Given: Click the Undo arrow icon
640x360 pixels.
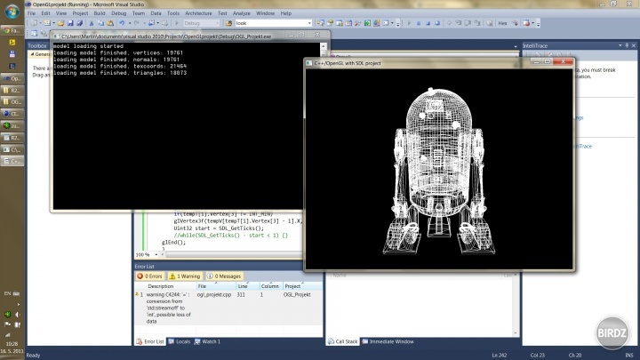Looking at the screenshot, I should point(122,23).
